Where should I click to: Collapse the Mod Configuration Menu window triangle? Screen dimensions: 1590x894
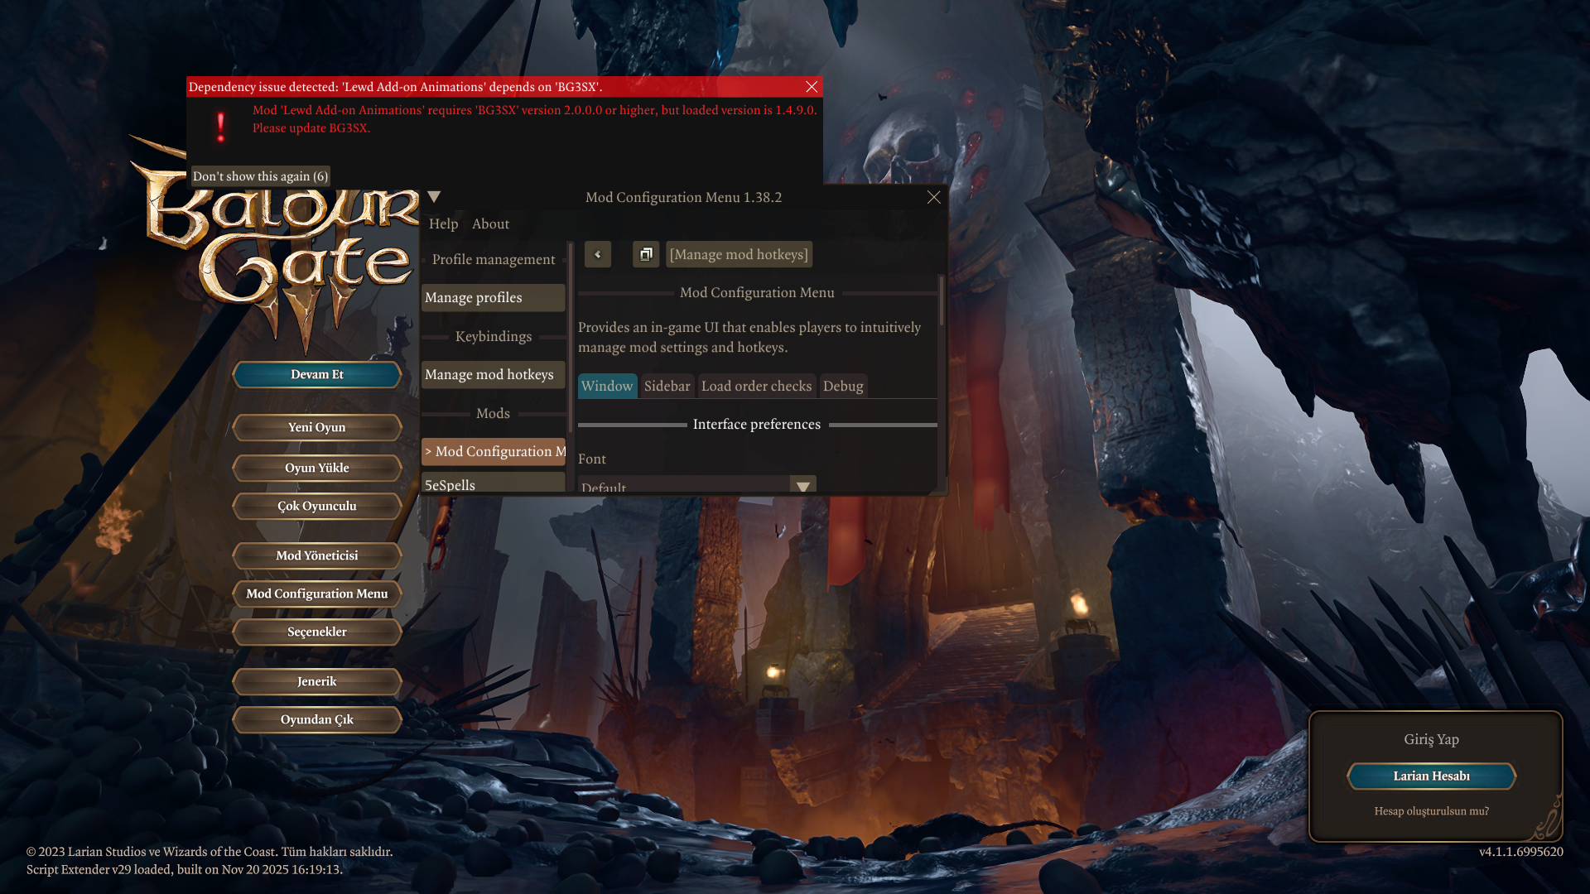click(x=434, y=197)
